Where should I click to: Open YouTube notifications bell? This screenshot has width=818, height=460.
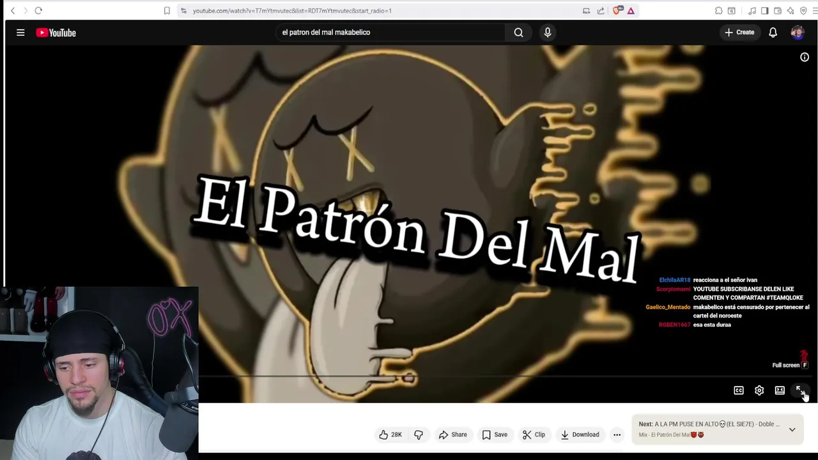click(x=773, y=33)
